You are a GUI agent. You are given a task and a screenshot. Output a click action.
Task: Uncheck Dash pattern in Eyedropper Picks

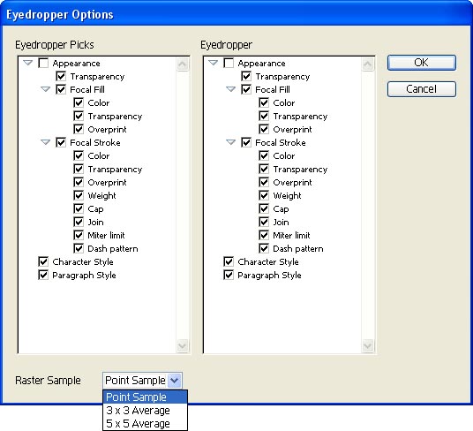pyautogui.click(x=79, y=248)
